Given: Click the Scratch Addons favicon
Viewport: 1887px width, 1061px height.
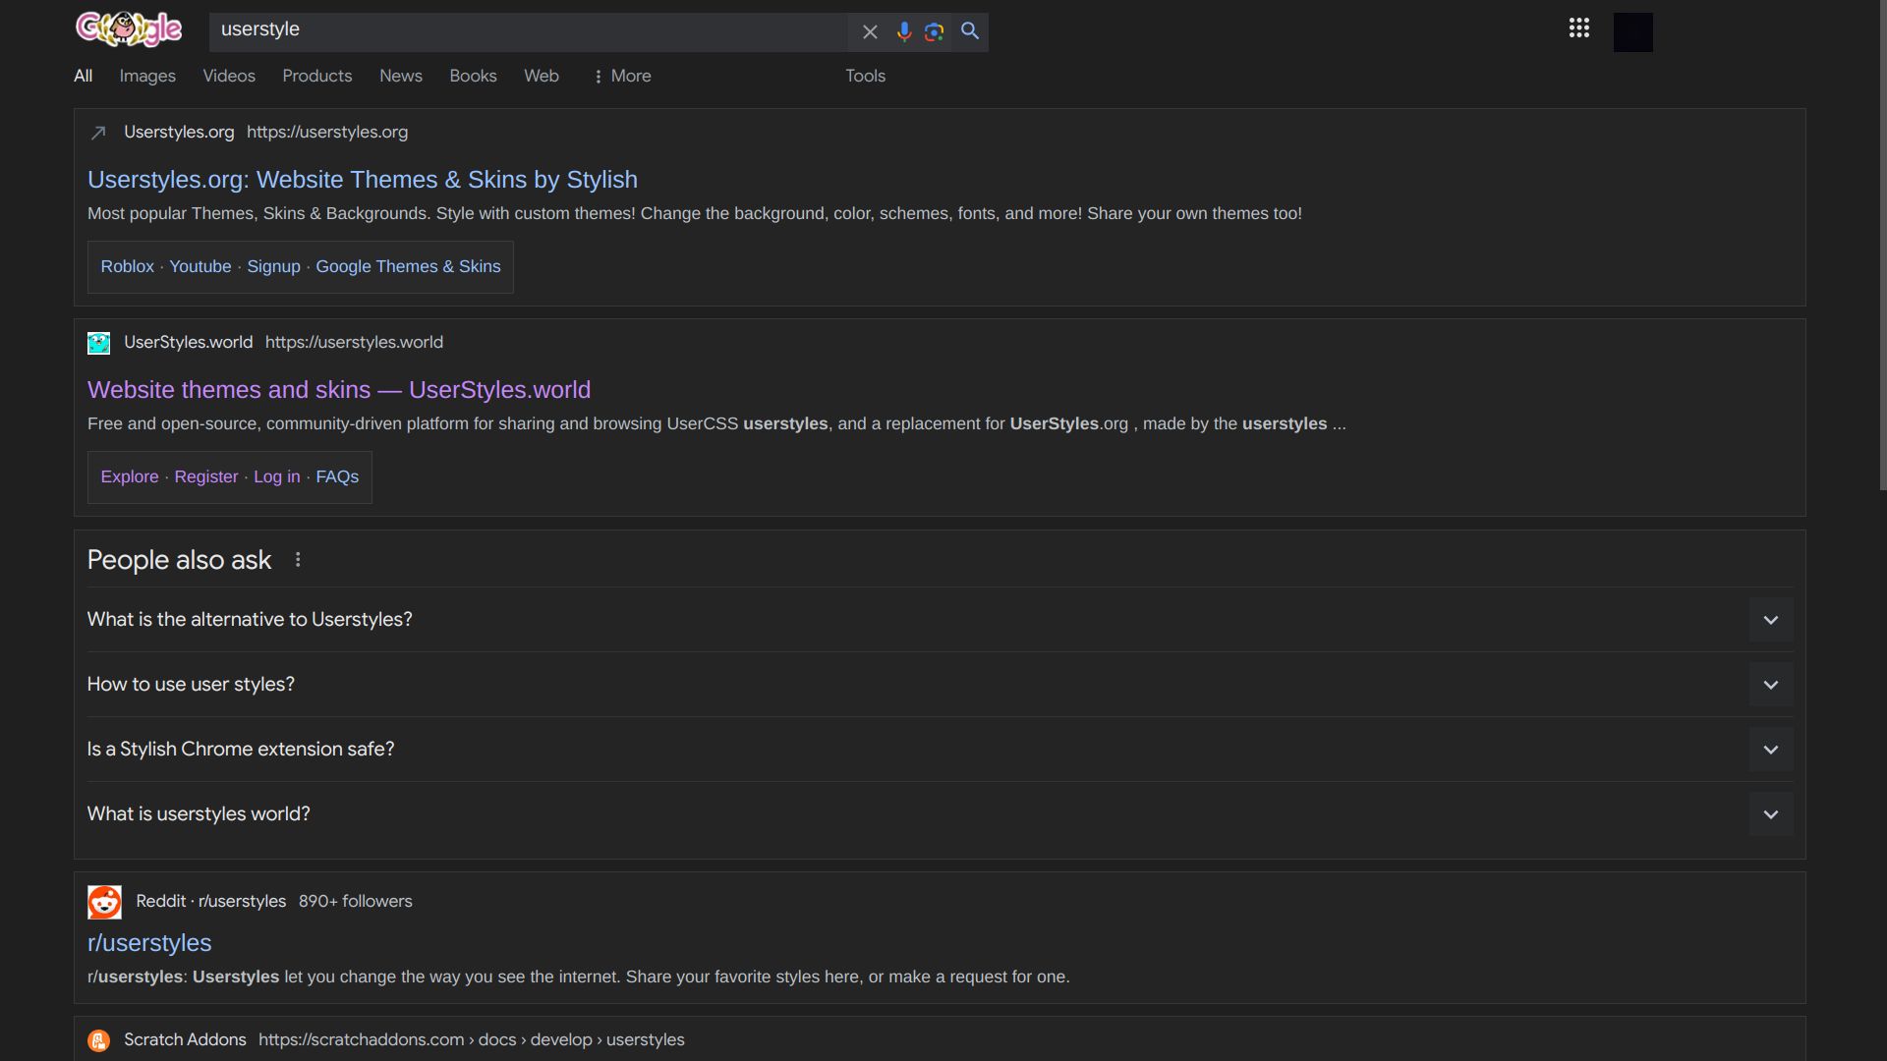Looking at the screenshot, I should (98, 1040).
